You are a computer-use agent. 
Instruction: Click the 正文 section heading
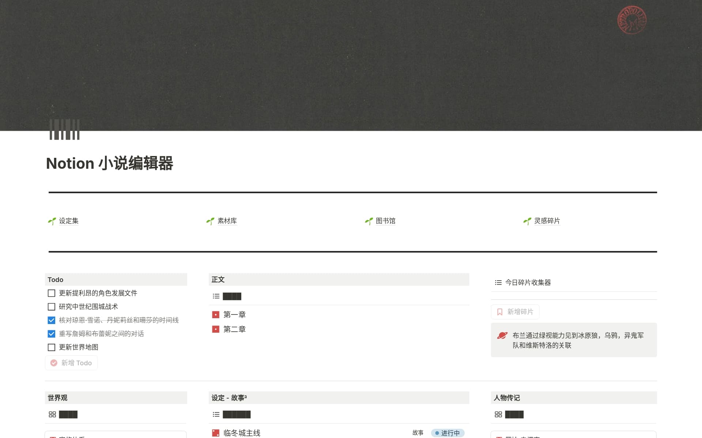coord(218,279)
